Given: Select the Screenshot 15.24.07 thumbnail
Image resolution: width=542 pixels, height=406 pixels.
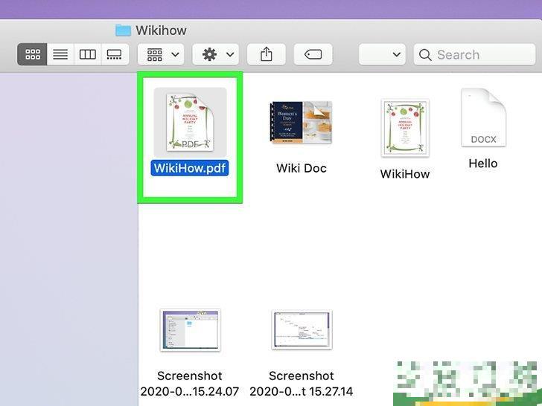Looking at the screenshot, I should [x=190, y=330].
